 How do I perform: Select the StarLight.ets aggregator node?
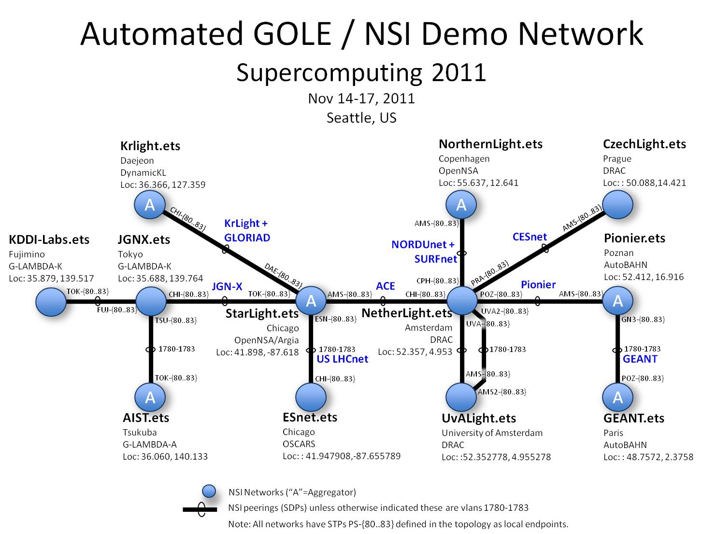pyautogui.click(x=311, y=301)
